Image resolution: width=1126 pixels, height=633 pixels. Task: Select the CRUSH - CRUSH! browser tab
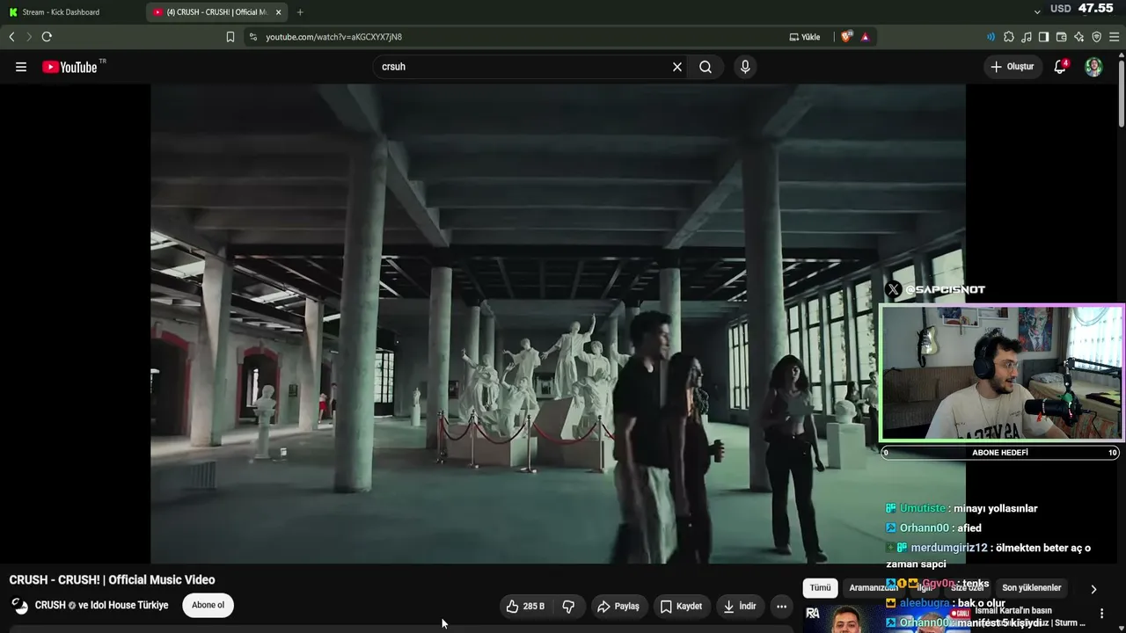[x=216, y=12]
